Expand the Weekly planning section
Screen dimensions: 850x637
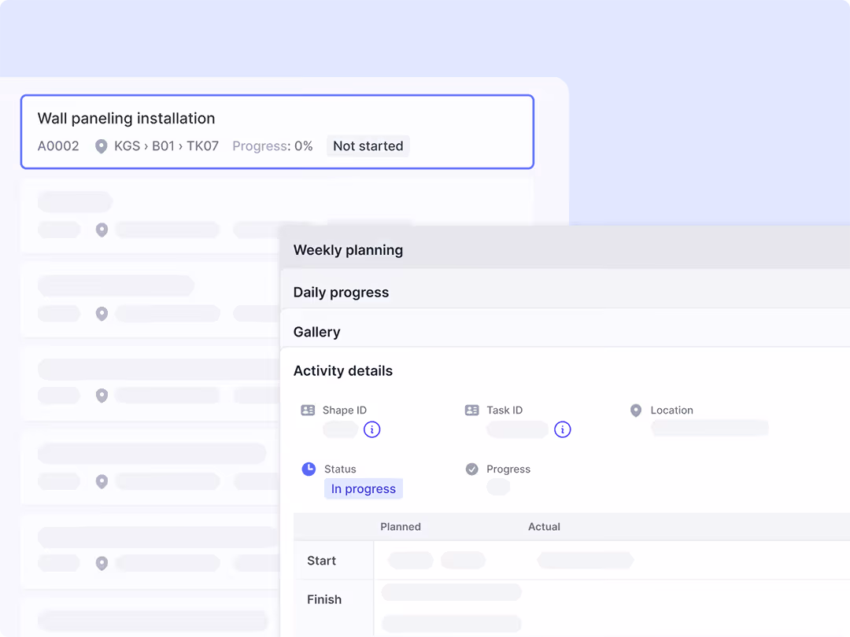click(348, 249)
